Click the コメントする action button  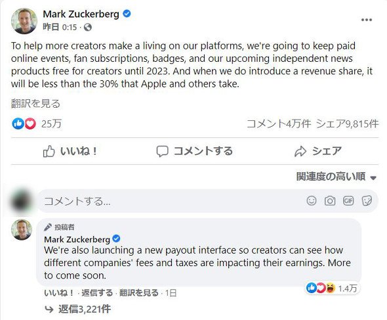tap(195, 151)
